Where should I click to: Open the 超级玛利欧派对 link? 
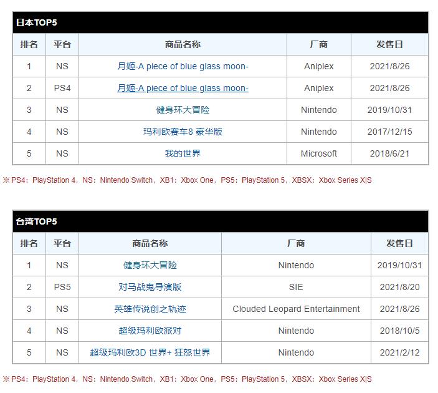point(150,331)
